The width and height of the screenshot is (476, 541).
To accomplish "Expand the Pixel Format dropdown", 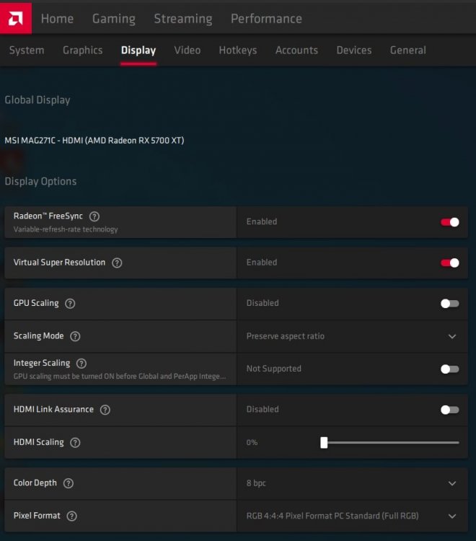I will tap(452, 516).
